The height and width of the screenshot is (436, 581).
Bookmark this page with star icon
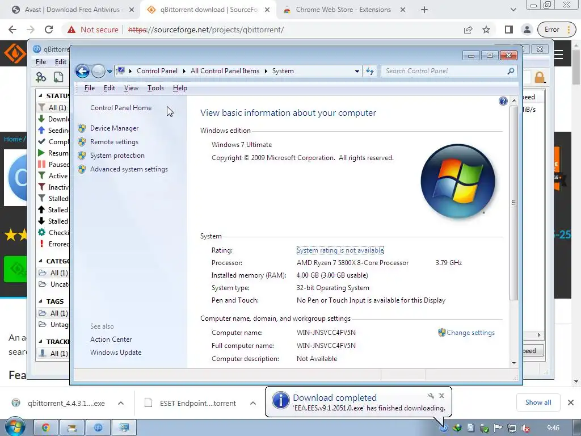(486, 30)
